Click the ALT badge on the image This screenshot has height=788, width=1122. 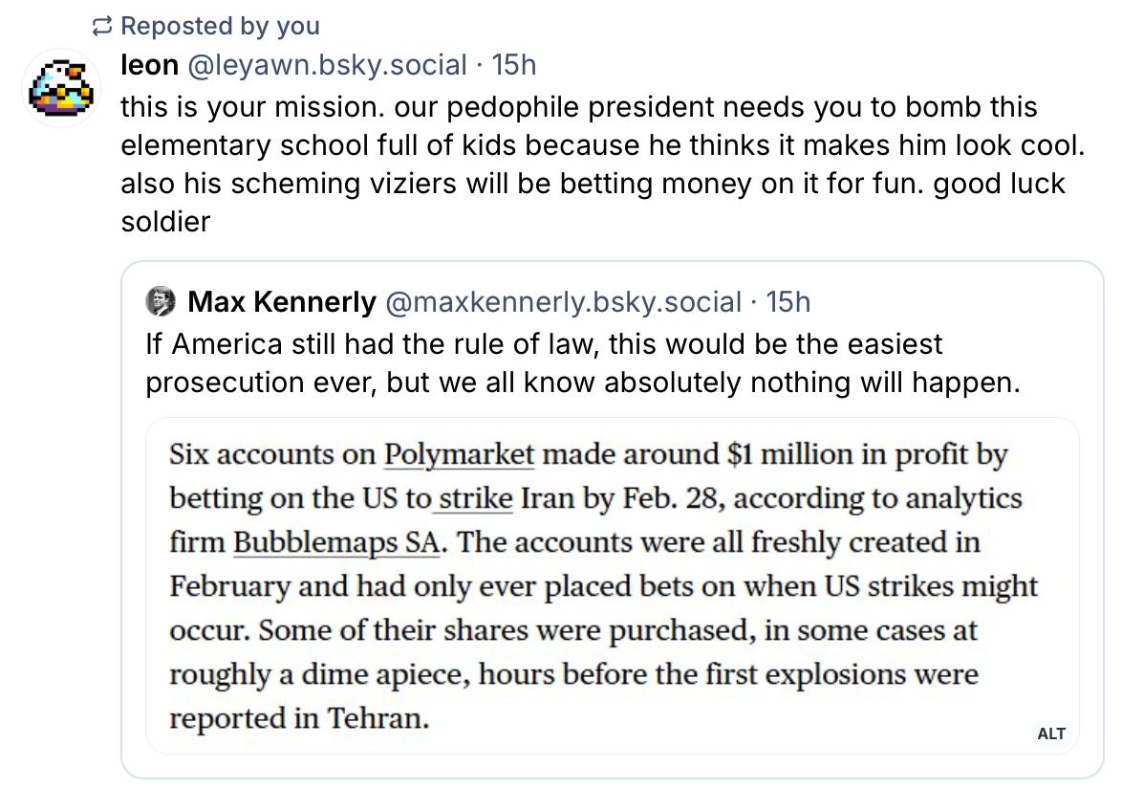(1051, 734)
